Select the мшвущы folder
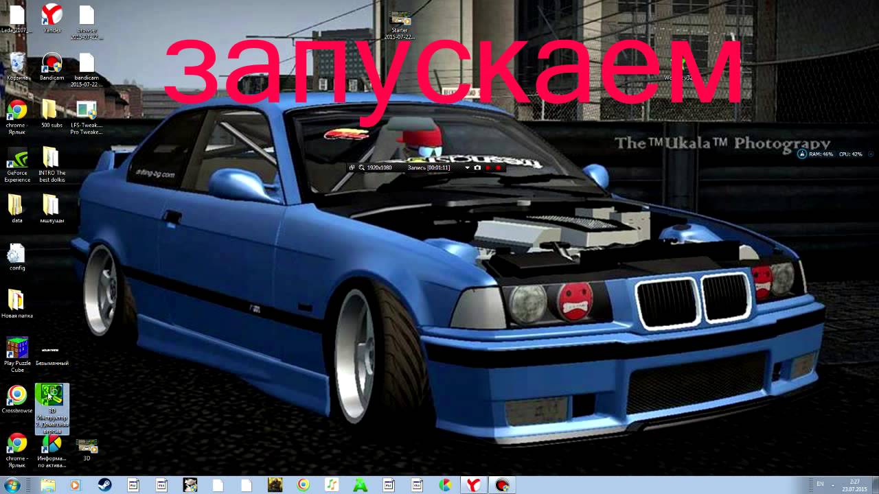The width and height of the screenshot is (879, 494). [x=52, y=209]
